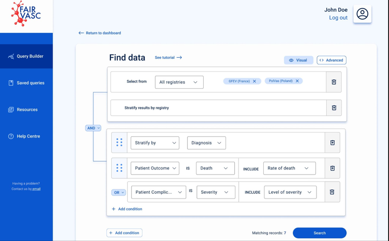Image resolution: width=389 pixels, height=241 pixels.
Task: Click the outlined Add condition button
Action: tap(124, 233)
